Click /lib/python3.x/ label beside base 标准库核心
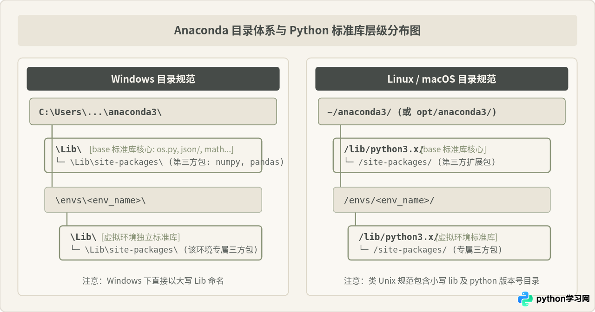 [x=383, y=149]
